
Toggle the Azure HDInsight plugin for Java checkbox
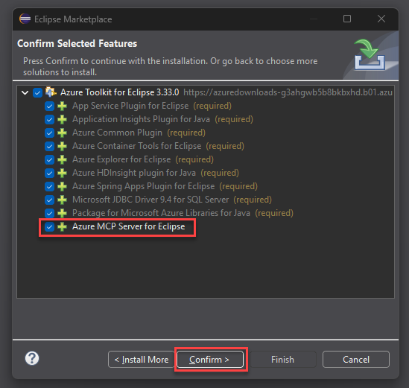49,173
